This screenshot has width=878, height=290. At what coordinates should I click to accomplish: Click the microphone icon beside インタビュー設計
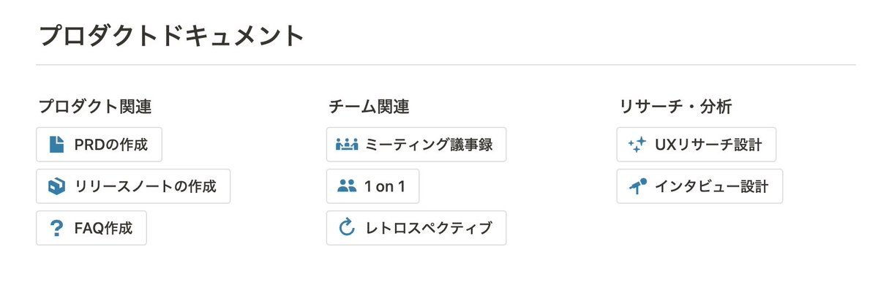click(x=637, y=186)
